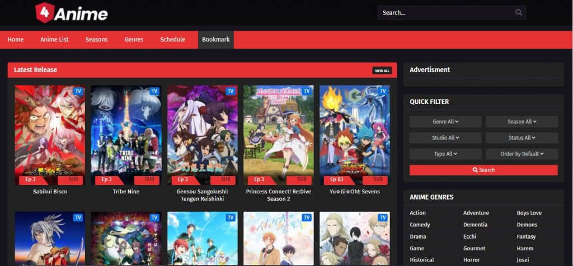Viewport: 573px width, 266px height.
Task: Select the Gourmet genre
Action: pos(475,249)
